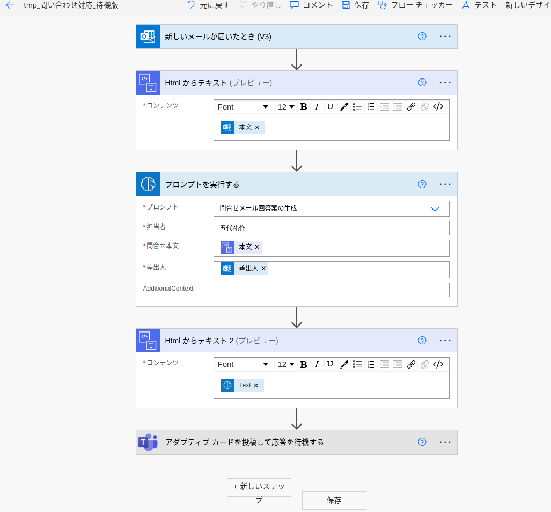Click the 差出人 dynamic content token

coord(244,269)
